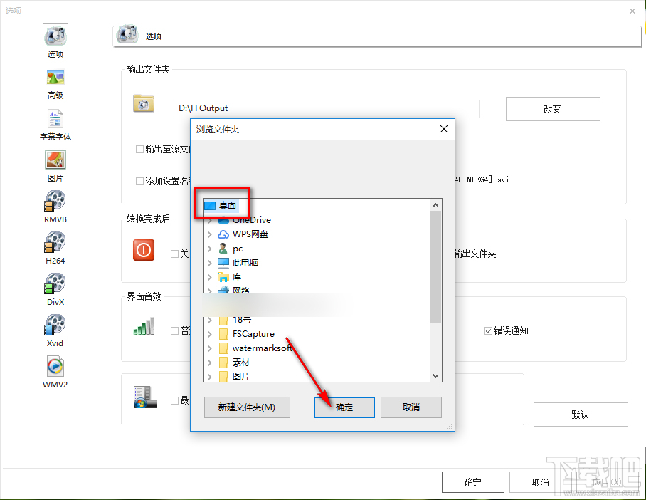
Task: Click the FSCapture folder icon
Action: (223, 334)
